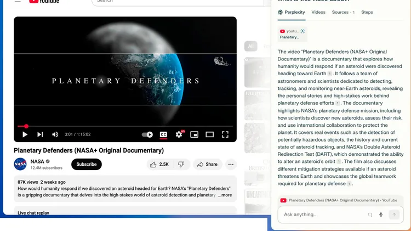Like the video with 2.5K likes
Viewport: 411px width, 231px height.
[159, 164]
